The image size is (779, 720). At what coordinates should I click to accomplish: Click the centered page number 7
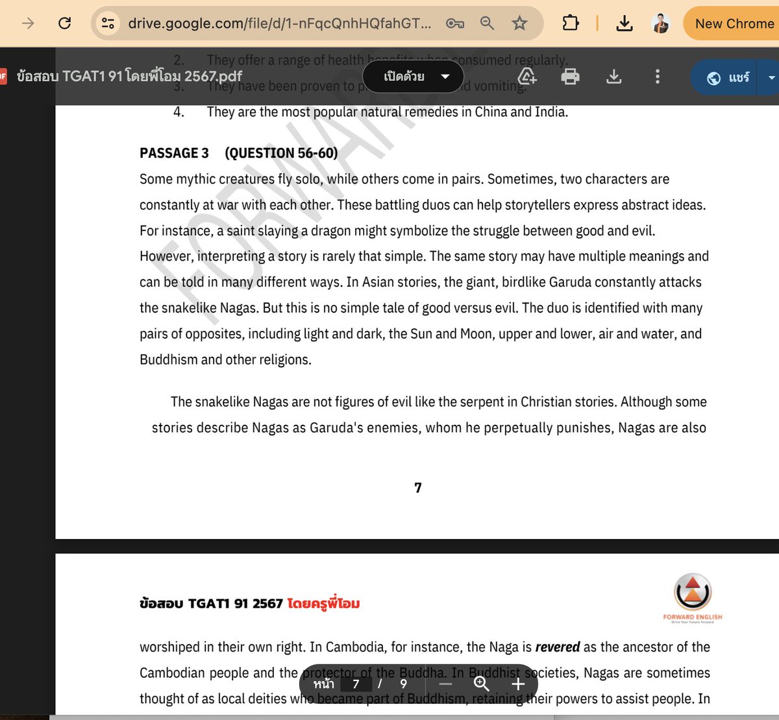coord(418,488)
